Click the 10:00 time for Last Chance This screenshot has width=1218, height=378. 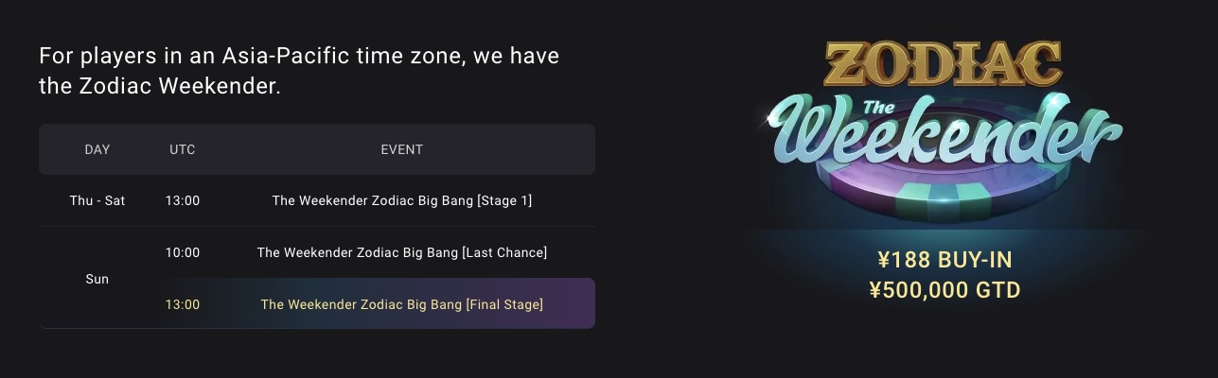tap(183, 252)
